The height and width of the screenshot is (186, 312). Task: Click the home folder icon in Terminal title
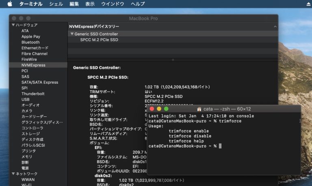pos(199,109)
